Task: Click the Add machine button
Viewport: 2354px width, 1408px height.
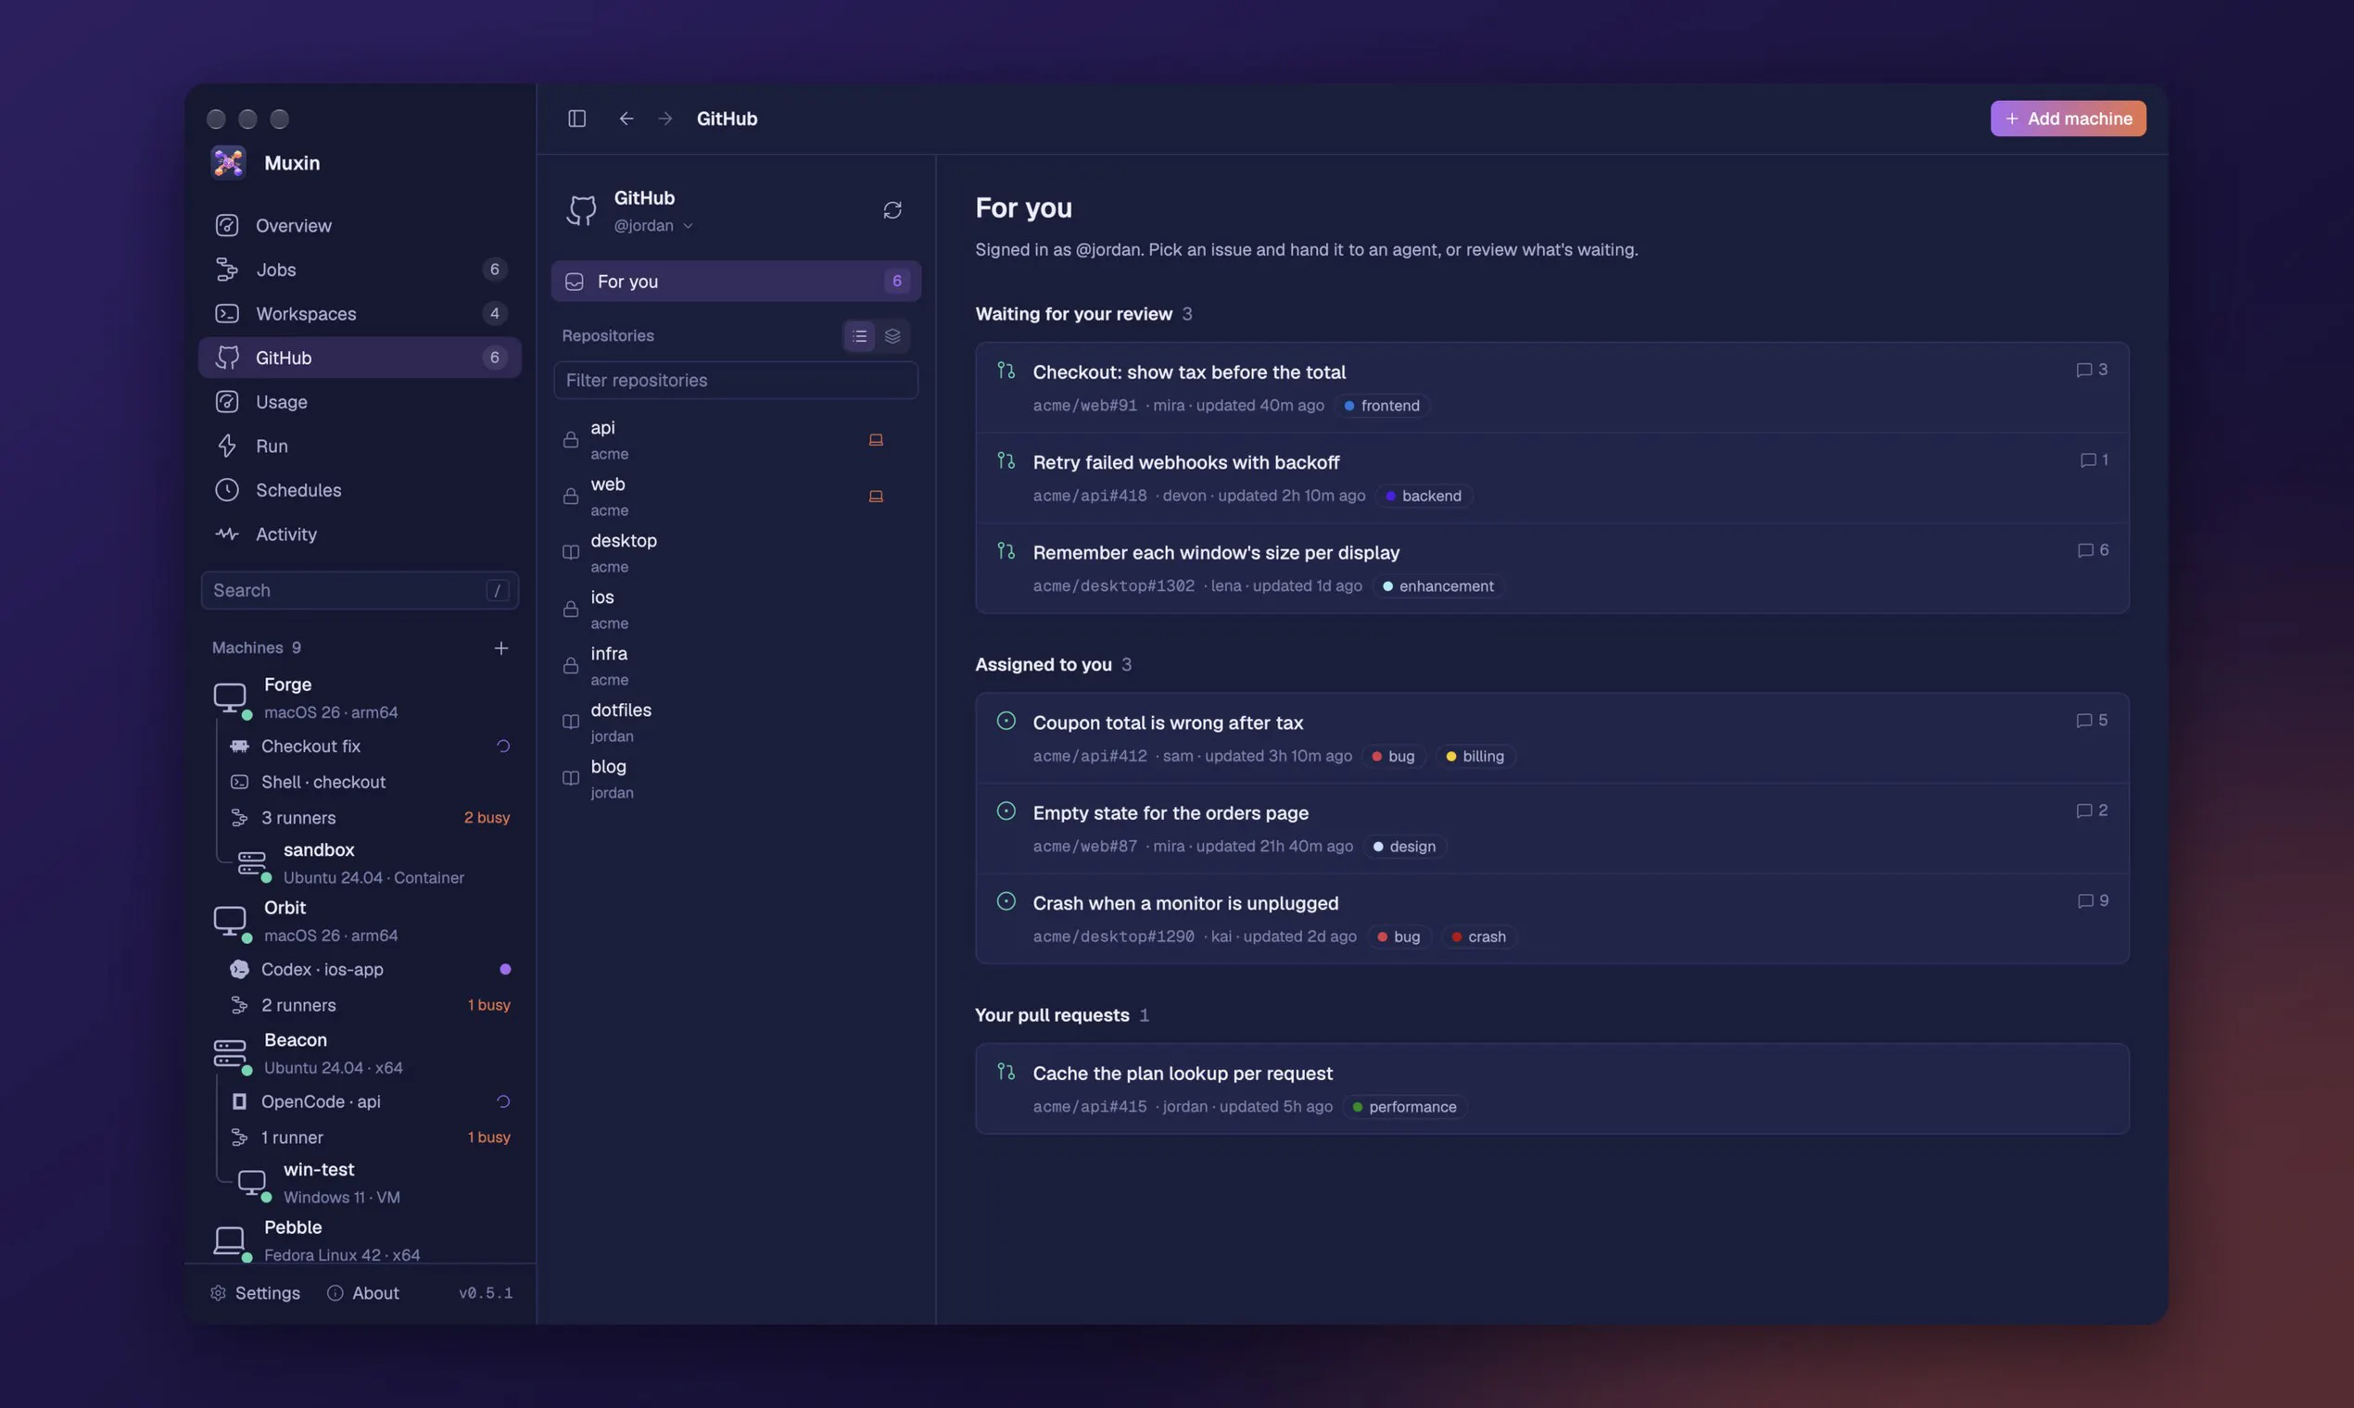Action: [x=2068, y=119]
